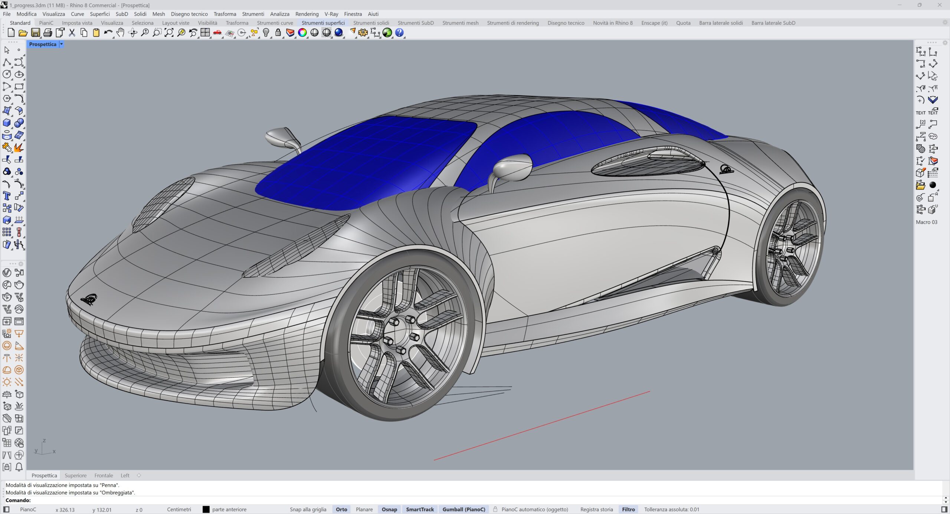Click the lightbulb hide/show icon
950x514 pixels.
pos(266,33)
